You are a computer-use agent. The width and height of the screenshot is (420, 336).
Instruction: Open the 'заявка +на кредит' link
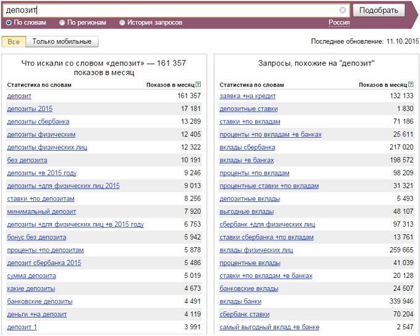pyautogui.click(x=248, y=96)
